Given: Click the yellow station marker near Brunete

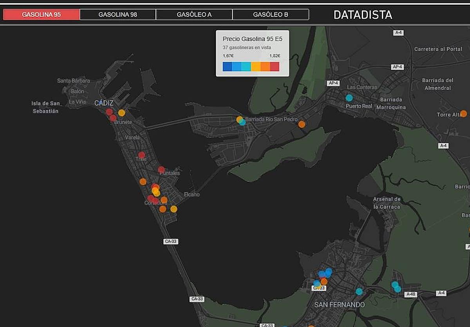Looking at the screenshot, I should [121, 113].
